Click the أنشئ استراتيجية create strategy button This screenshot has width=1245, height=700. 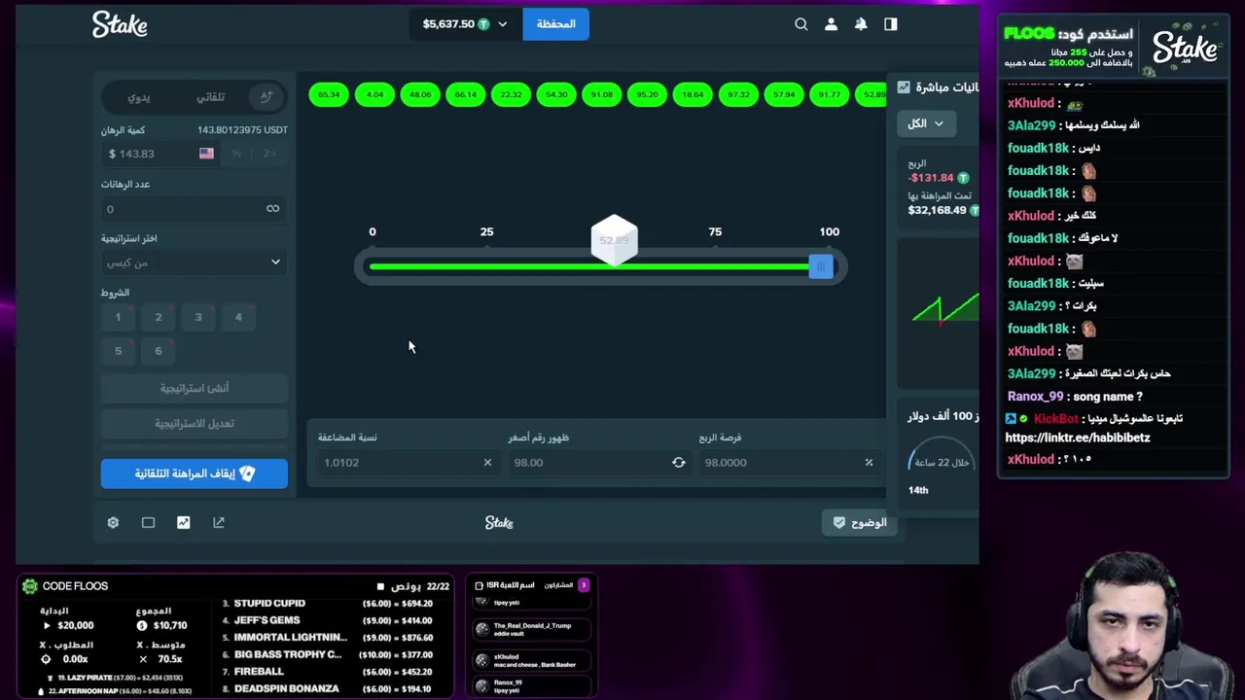click(195, 388)
